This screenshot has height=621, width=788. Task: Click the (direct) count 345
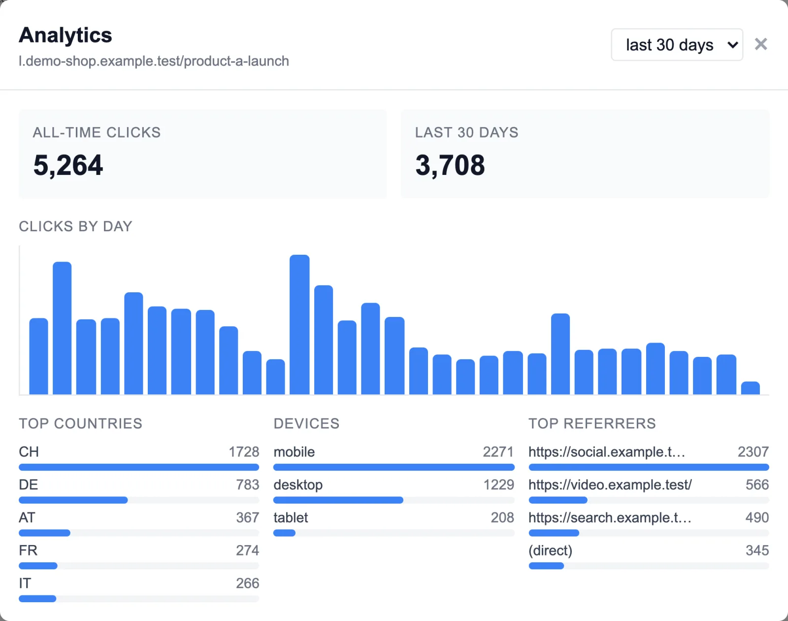tap(757, 551)
